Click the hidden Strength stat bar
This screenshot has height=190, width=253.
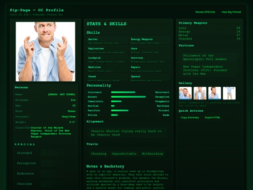52,153
